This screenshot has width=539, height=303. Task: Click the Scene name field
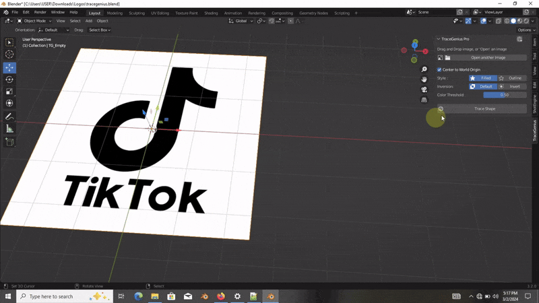(x=436, y=12)
